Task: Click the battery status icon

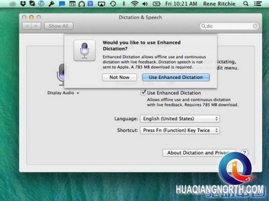Action: click(157, 4)
